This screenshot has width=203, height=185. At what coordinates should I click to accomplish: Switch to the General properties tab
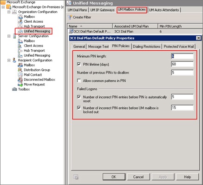(79, 46)
